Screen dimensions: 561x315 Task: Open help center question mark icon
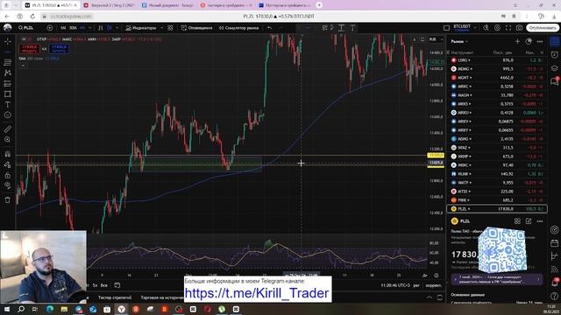[x=554, y=296]
